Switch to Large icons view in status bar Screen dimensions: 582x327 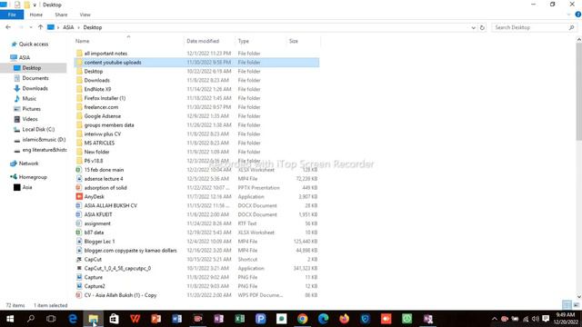coord(576,305)
